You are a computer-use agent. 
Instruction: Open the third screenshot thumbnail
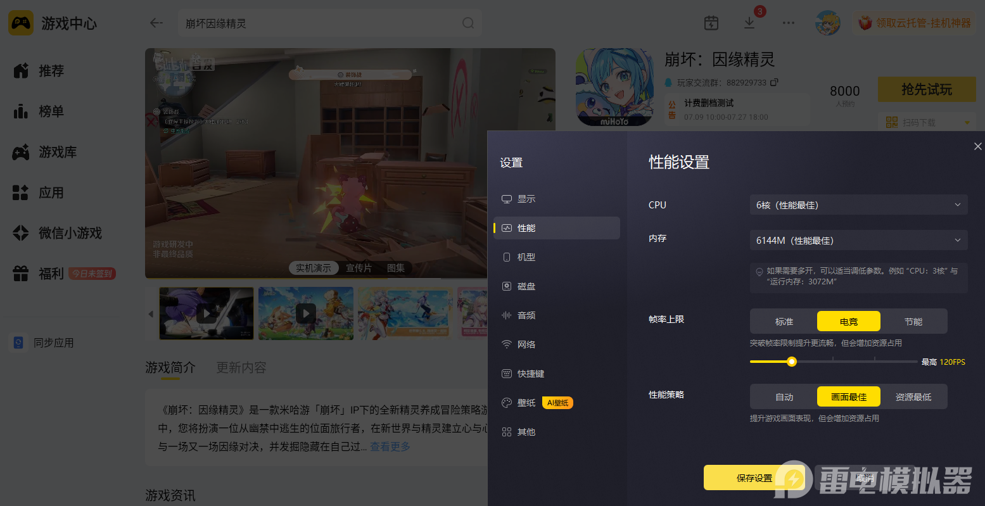(405, 313)
